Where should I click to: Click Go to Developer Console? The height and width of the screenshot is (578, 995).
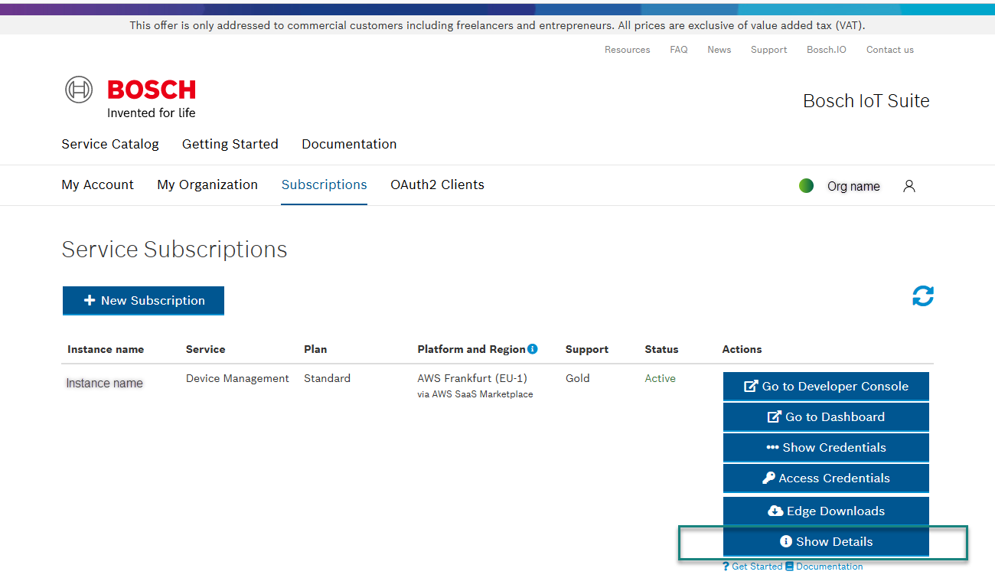pos(826,387)
